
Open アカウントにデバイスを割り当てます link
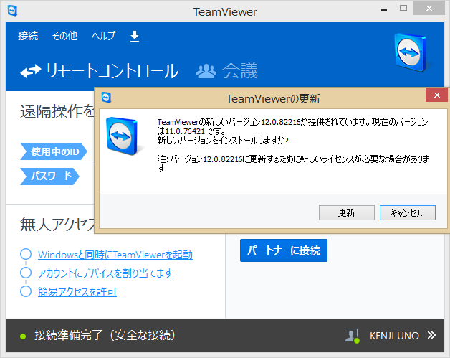coord(105,273)
